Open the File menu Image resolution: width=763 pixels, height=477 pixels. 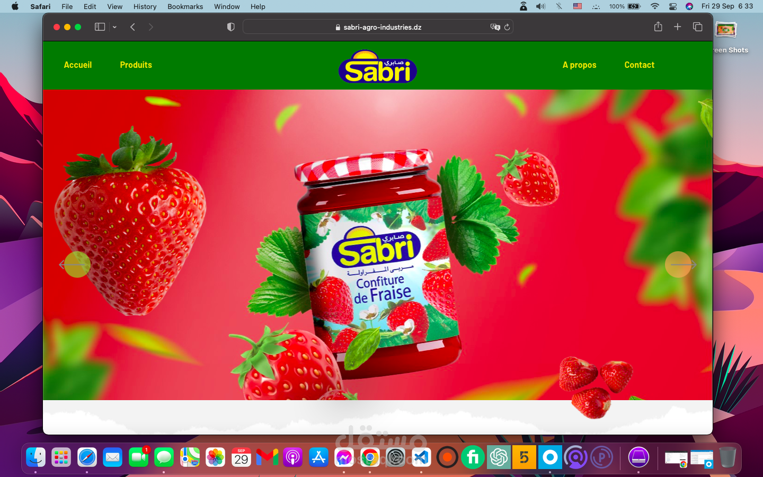tap(67, 6)
